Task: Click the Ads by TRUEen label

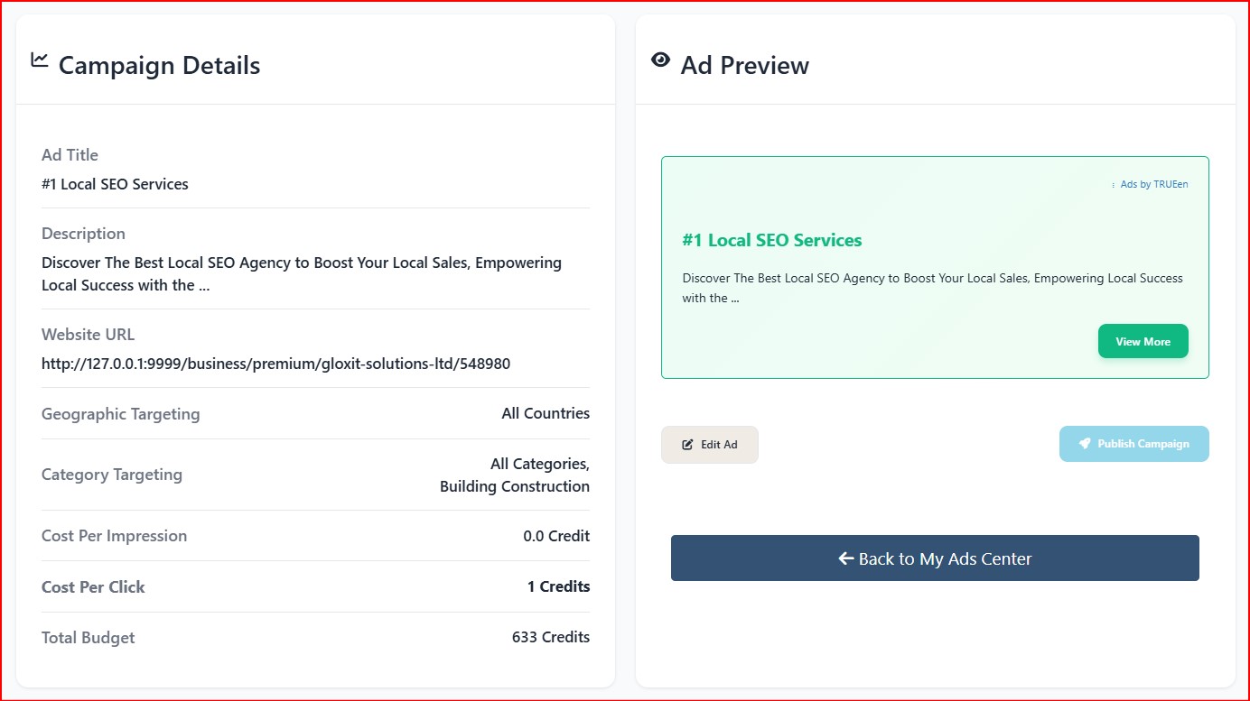Action: (x=1153, y=184)
